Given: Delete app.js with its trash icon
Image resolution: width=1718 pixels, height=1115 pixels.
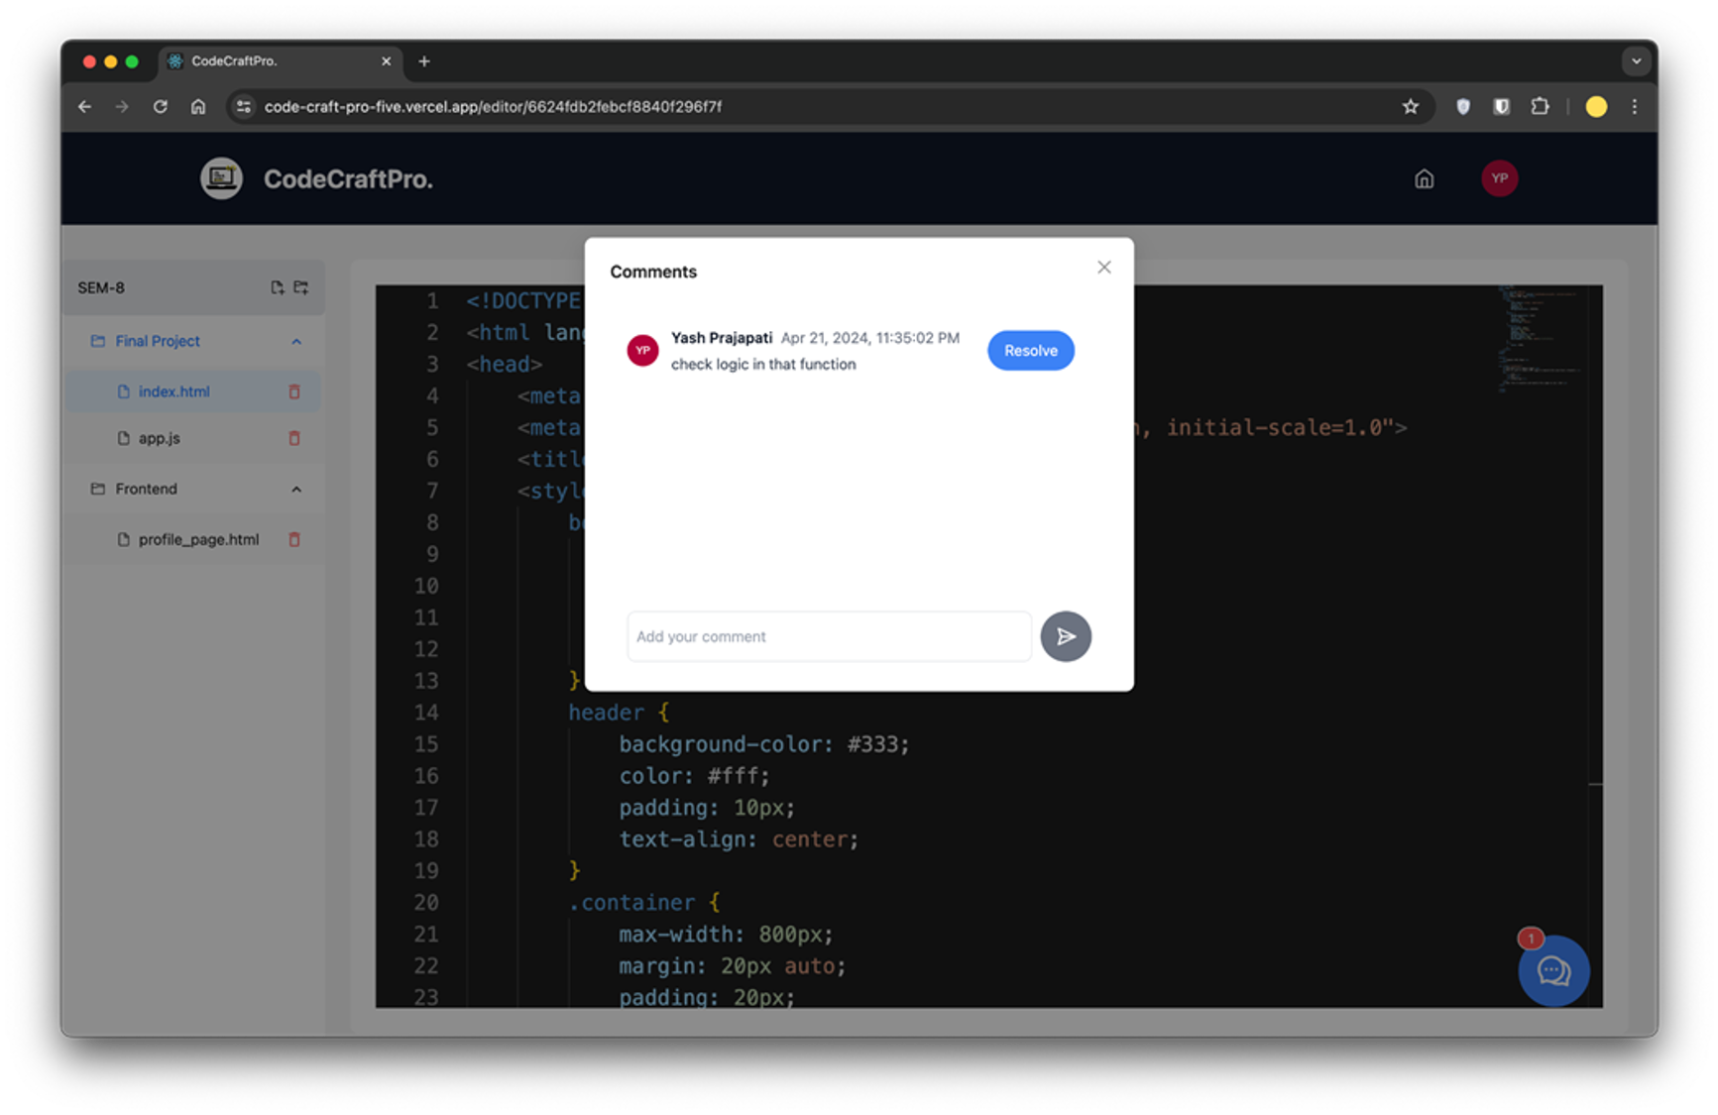Looking at the screenshot, I should coord(294,438).
